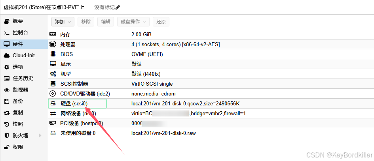Screen dimensions: 374x161
Task: Select the OVMF (UEFI) value
Action: pyautogui.click(x=147, y=54)
